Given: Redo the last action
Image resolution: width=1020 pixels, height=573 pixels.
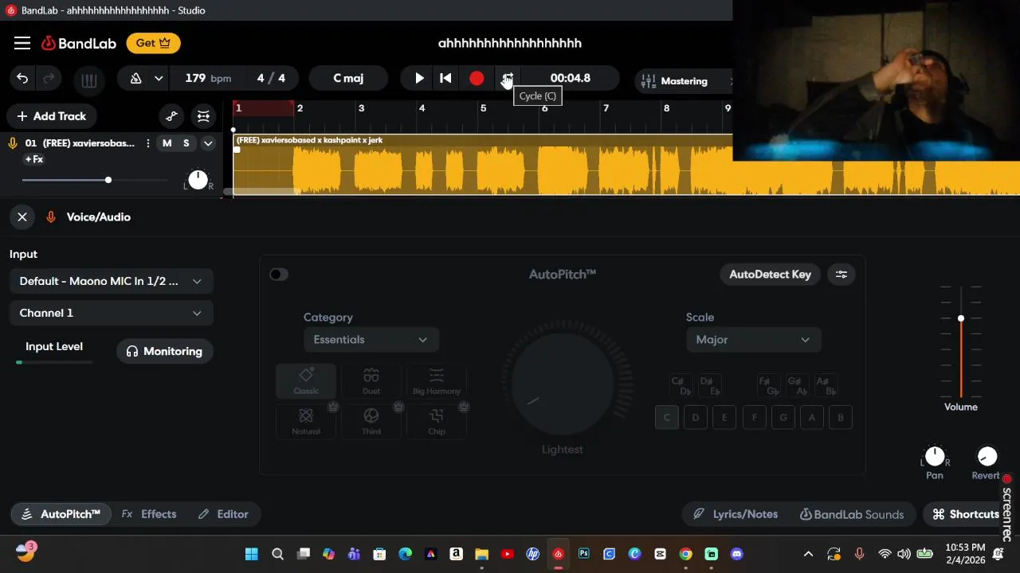Looking at the screenshot, I should coord(49,78).
